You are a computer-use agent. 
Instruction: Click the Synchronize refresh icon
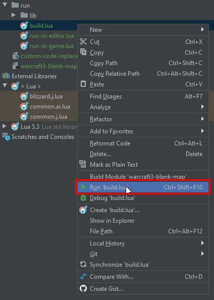click(83, 265)
